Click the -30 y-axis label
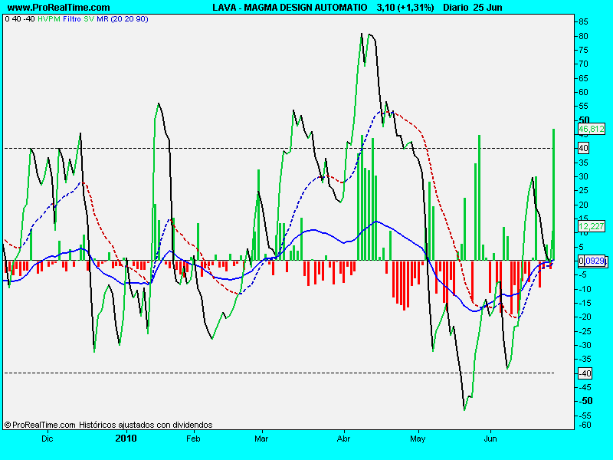Viewport: 613px width, 460px height. coord(585,345)
